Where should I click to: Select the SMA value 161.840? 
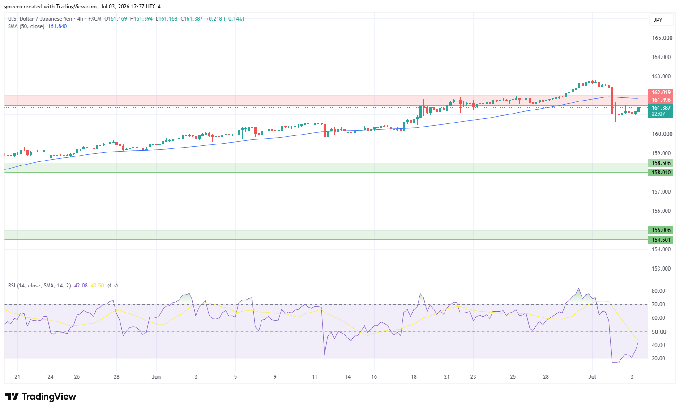[57, 26]
